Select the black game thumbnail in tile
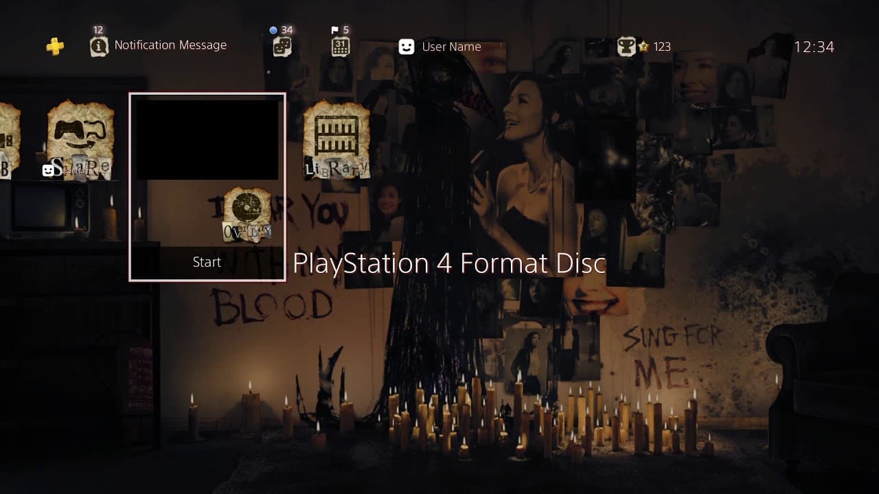Viewport: 879px width, 494px height. coord(207,140)
